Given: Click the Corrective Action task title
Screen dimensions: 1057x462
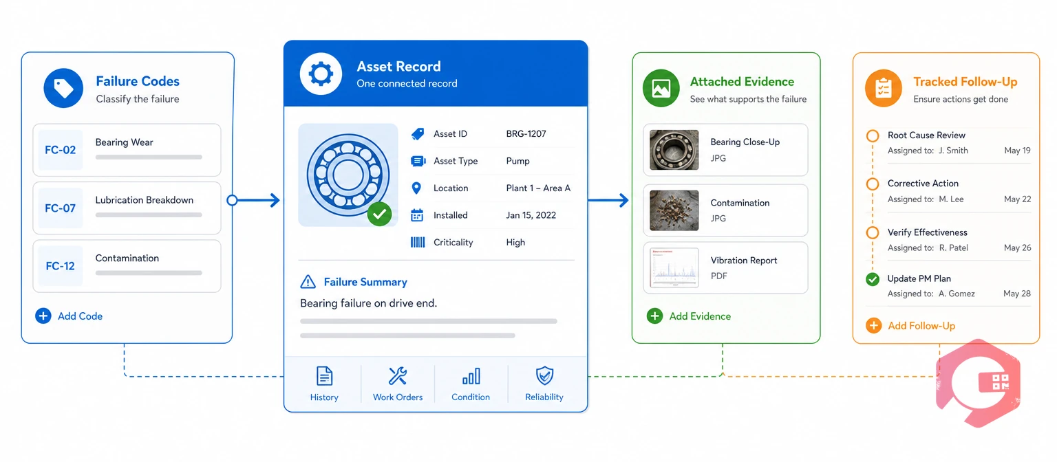Looking at the screenshot, I should click(x=923, y=184).
